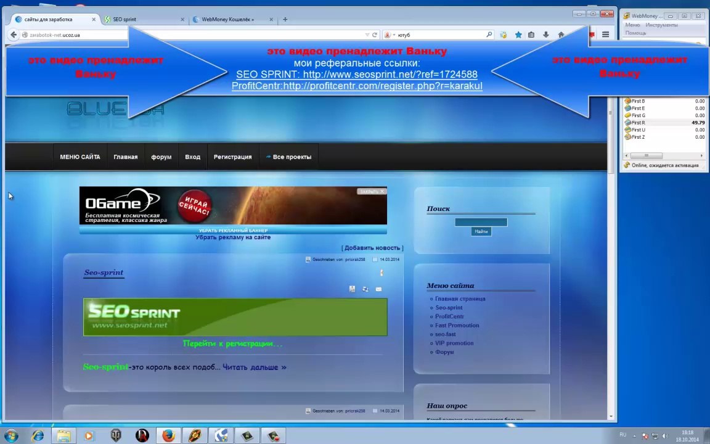Click Добавить новость link

pos(372,248)
